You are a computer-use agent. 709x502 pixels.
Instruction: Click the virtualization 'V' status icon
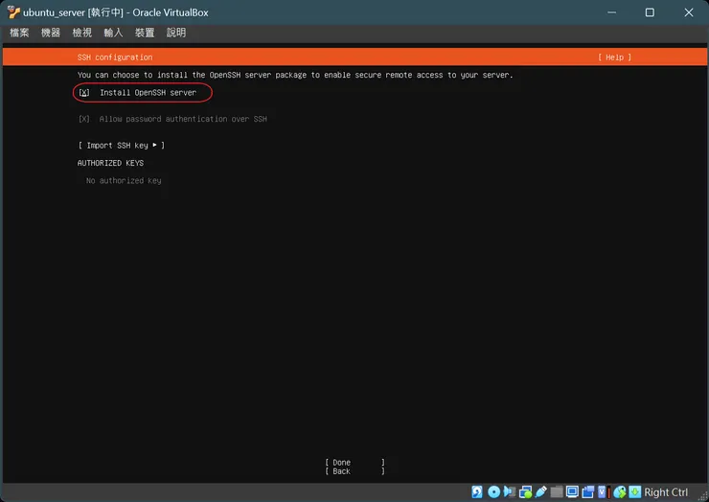pyautogui.click(x=602, y=491)
